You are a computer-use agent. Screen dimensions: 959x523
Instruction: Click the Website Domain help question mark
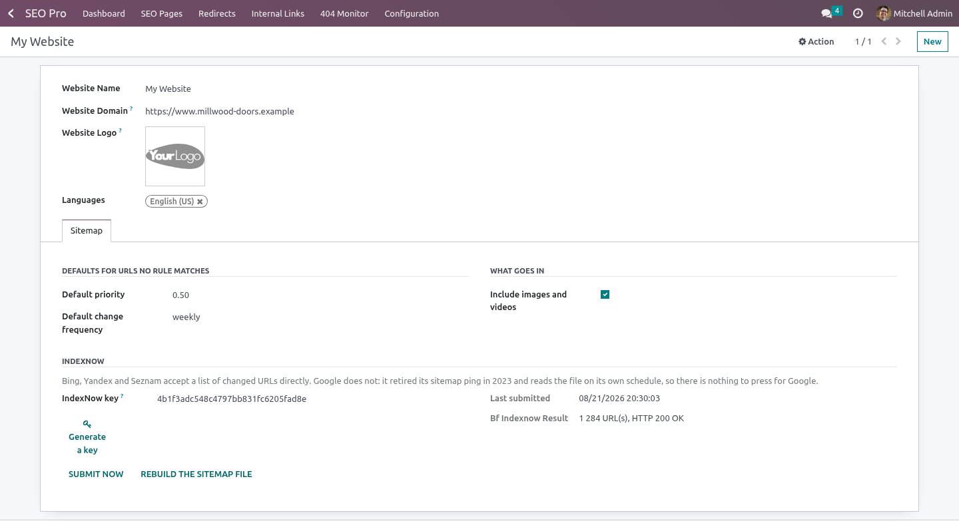131,108
